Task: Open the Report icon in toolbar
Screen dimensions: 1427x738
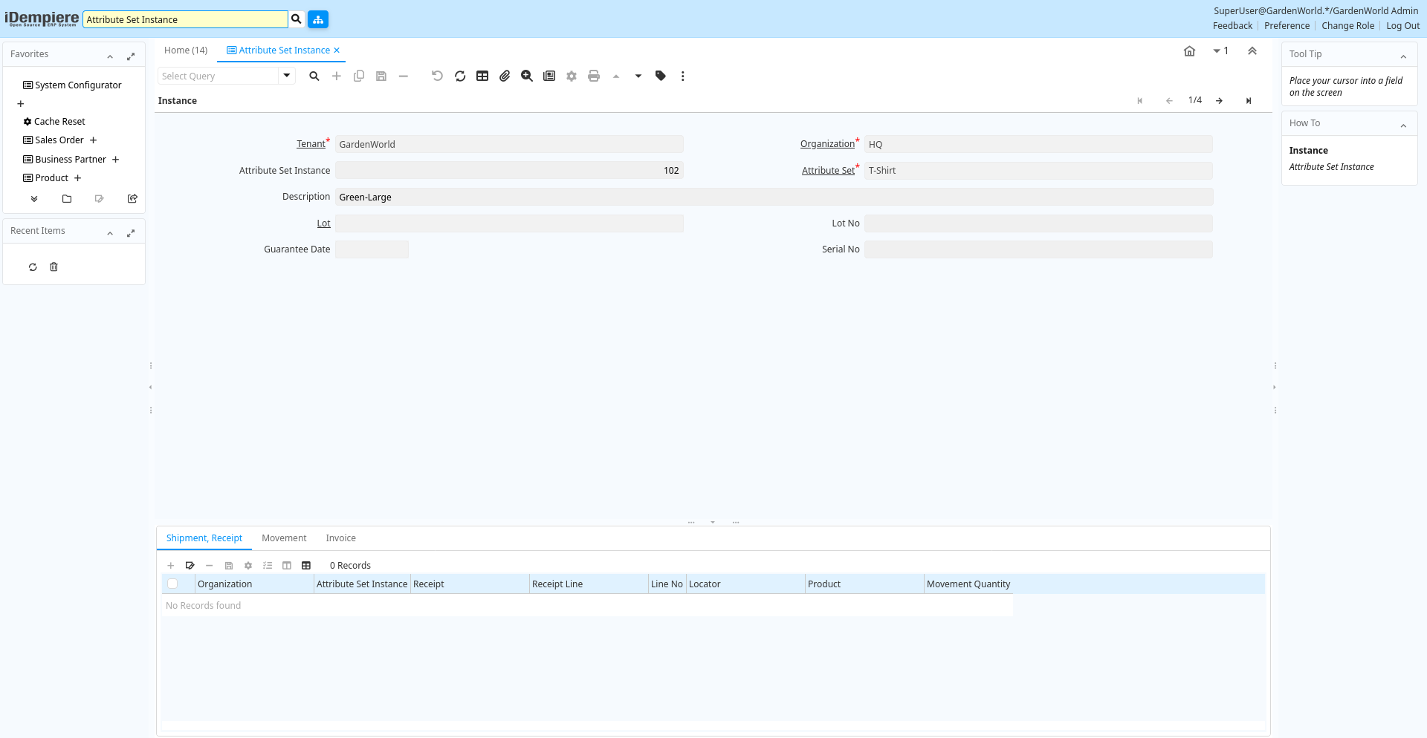Action: [x=549, y=76]
